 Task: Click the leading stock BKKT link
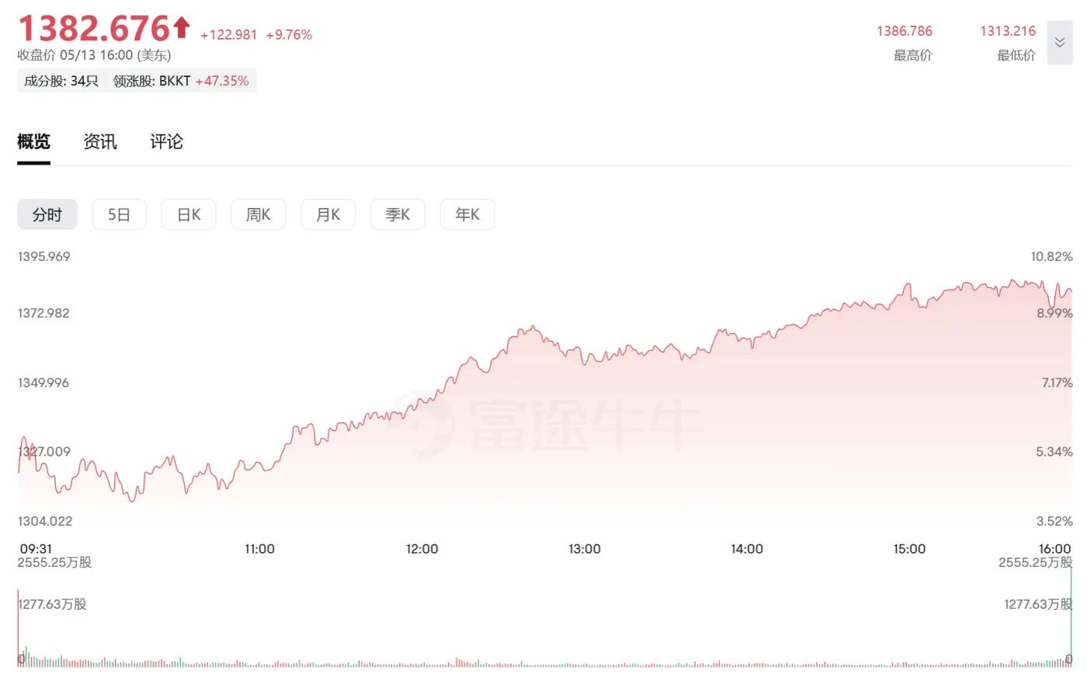click(175, 81)
